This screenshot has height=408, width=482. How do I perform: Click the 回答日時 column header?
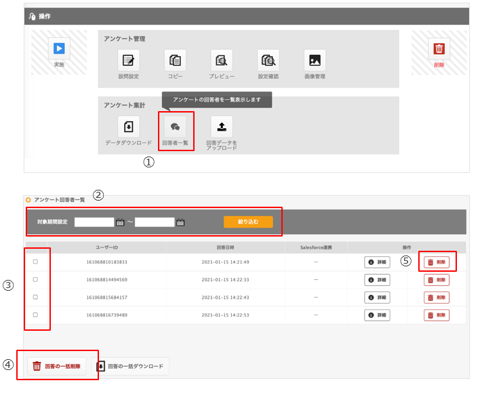[225, 247]
